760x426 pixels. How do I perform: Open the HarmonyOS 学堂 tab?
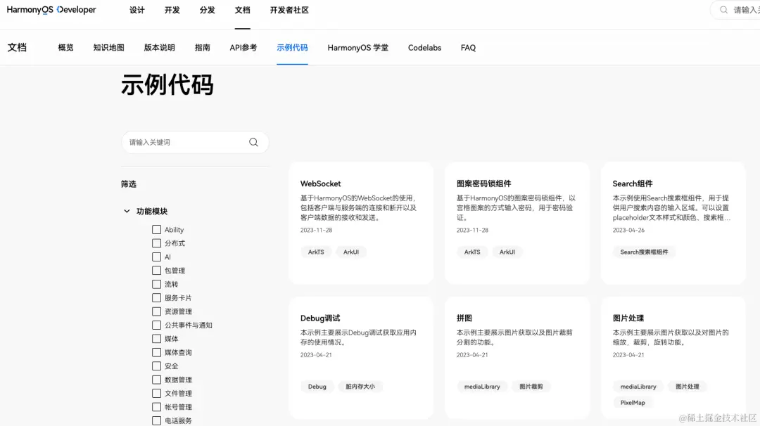point(357,48)
